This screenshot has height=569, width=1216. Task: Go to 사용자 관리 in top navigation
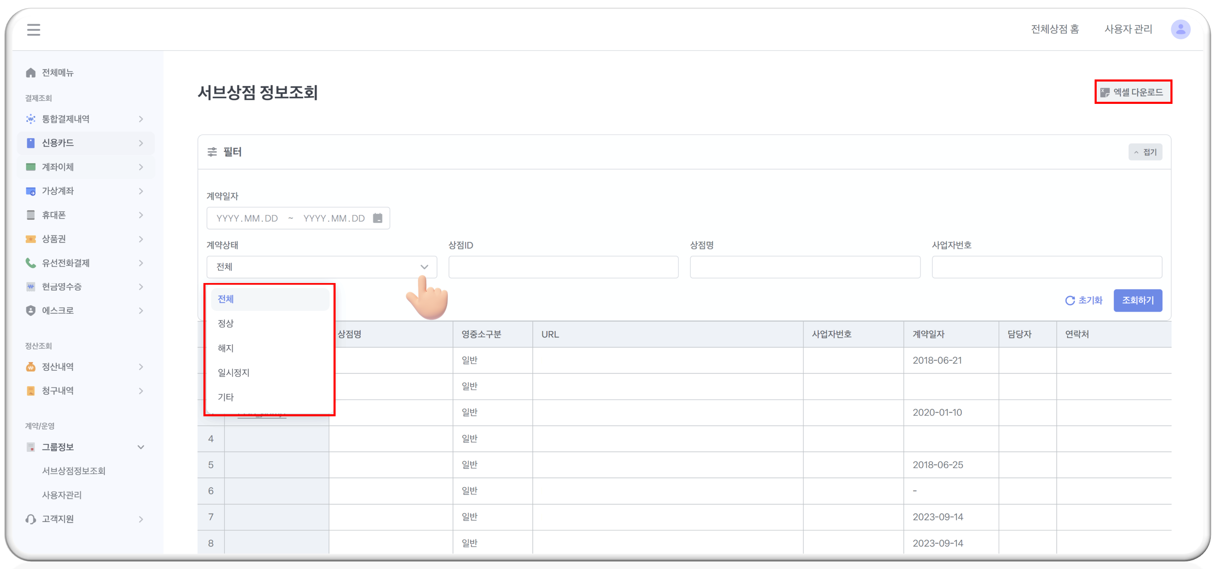pos(1128,29)
